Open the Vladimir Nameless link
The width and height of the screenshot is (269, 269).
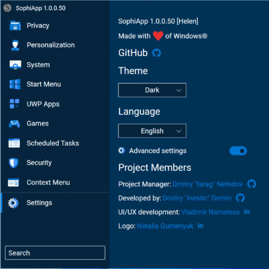pyautogui.click(x=210, y=212)
